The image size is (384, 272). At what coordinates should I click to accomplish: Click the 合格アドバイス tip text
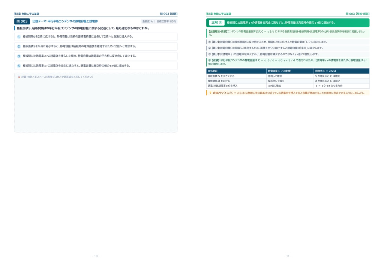[x=289, y=93]
